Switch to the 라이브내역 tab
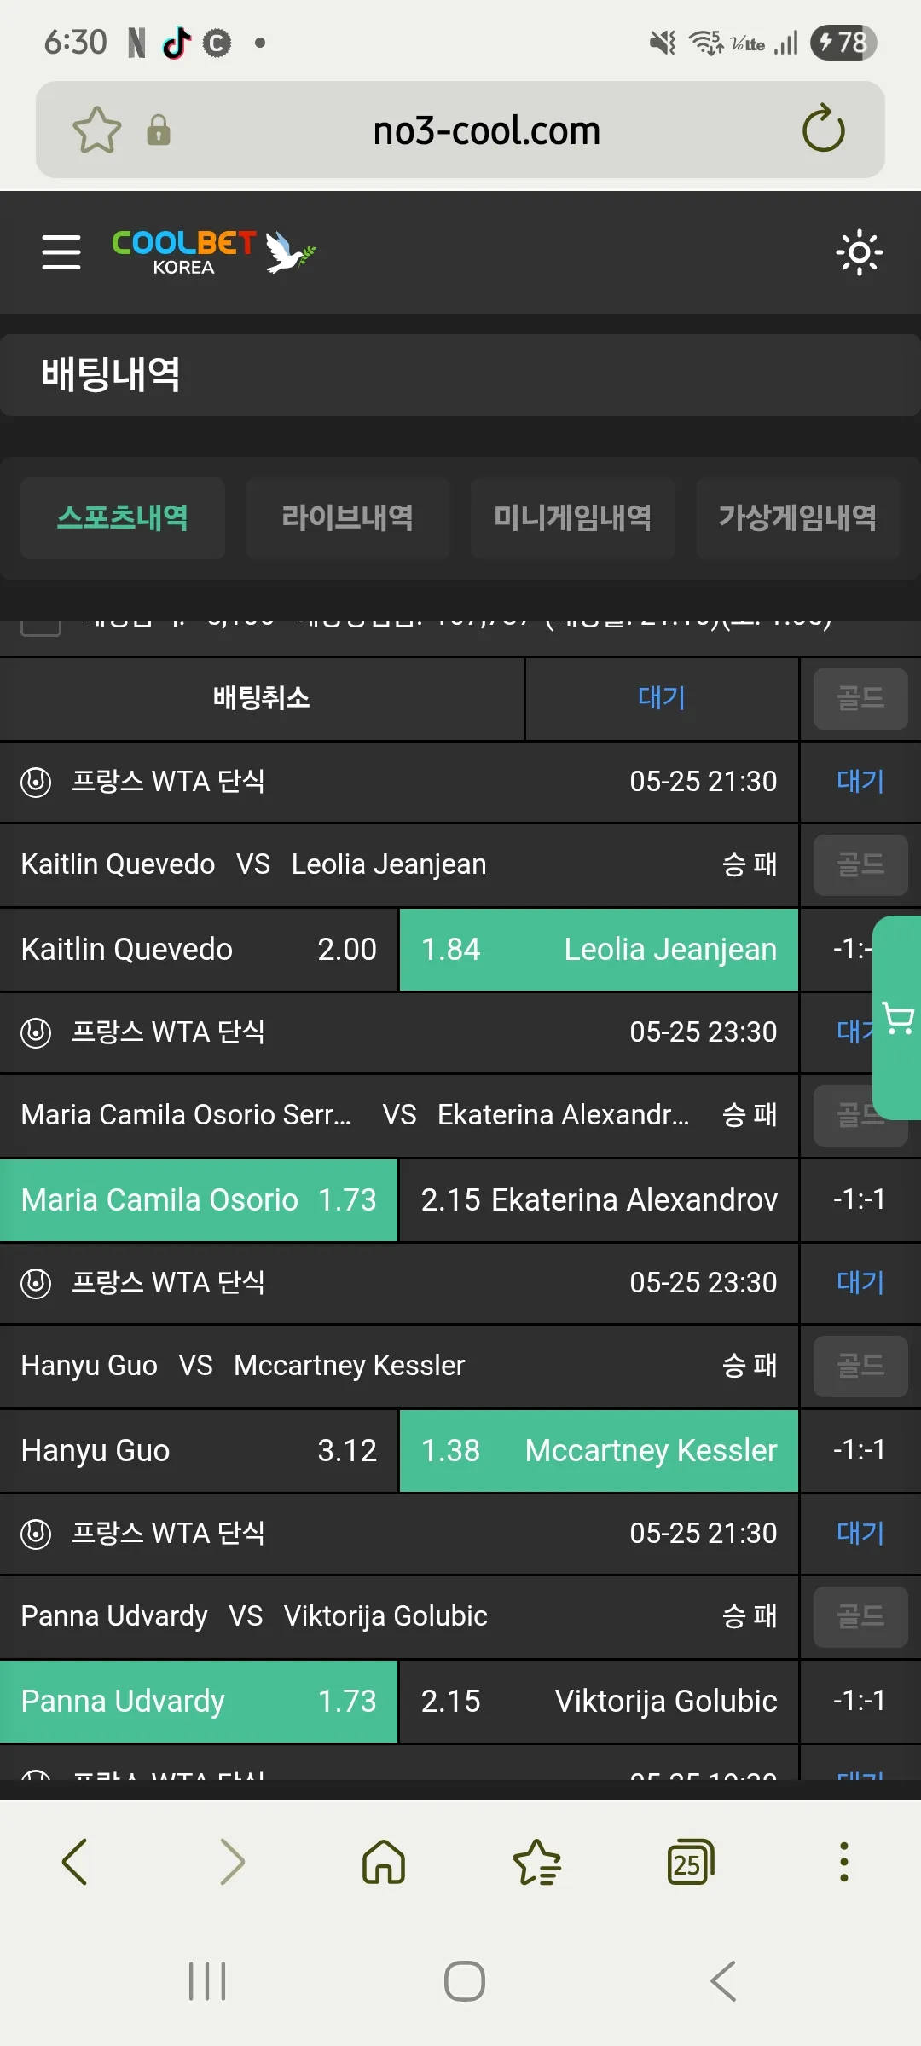 pos(348,517)
